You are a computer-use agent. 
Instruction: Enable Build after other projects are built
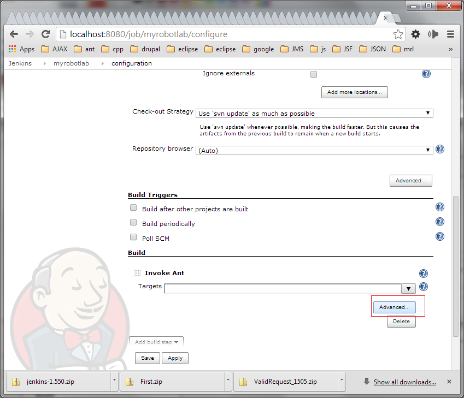[133, 207]
